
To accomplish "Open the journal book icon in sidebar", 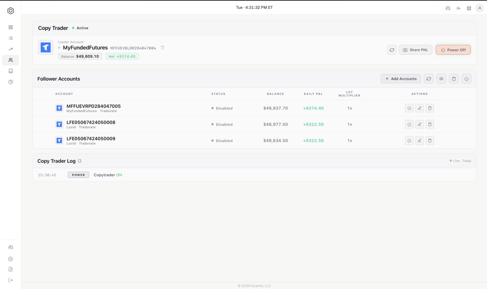I will point(11,71).
